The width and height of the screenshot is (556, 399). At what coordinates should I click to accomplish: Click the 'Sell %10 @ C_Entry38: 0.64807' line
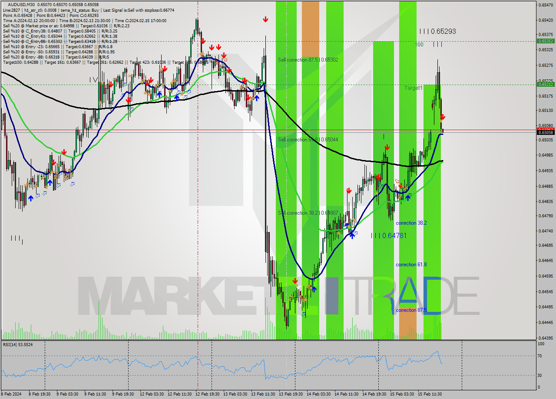[60, 31]
